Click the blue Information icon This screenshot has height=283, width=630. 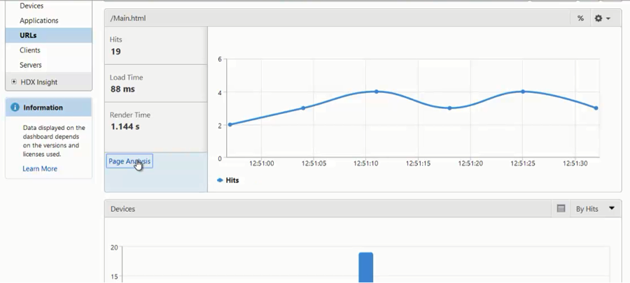click(15, 108)
